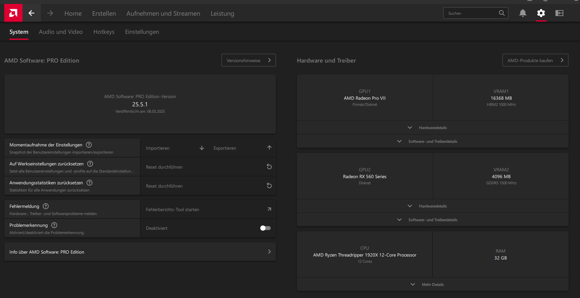Switch to the Einstellungen tab
Image resolution: width=580 pixels, height=298 pixels.
[x=142, y=32]
